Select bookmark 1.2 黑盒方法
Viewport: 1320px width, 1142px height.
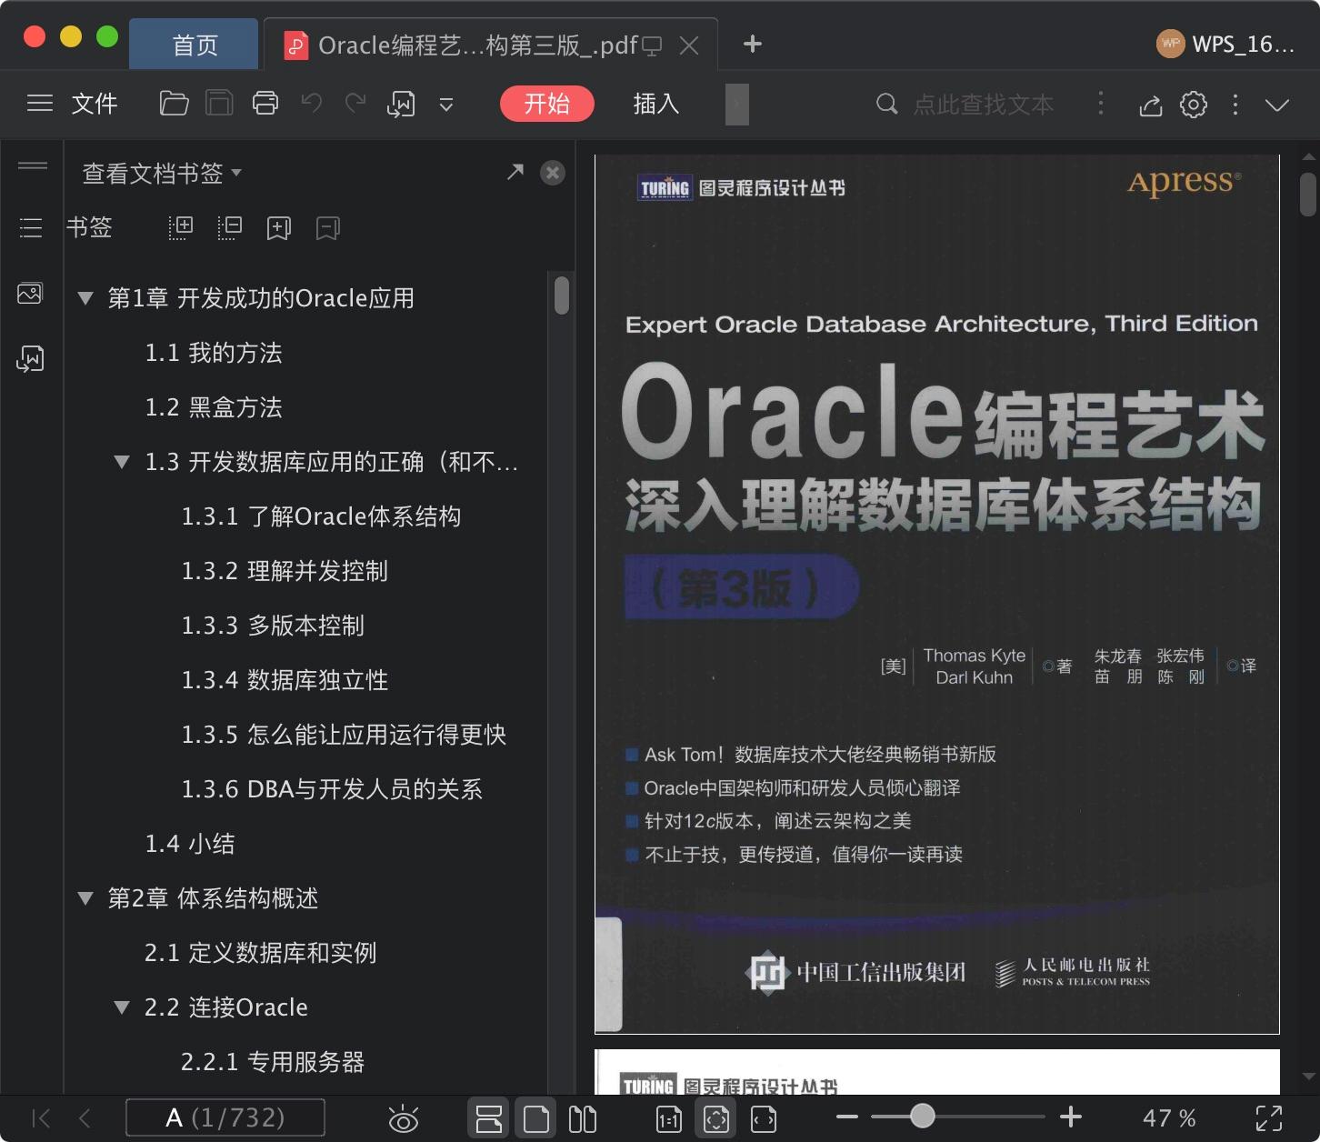point(214,407)
